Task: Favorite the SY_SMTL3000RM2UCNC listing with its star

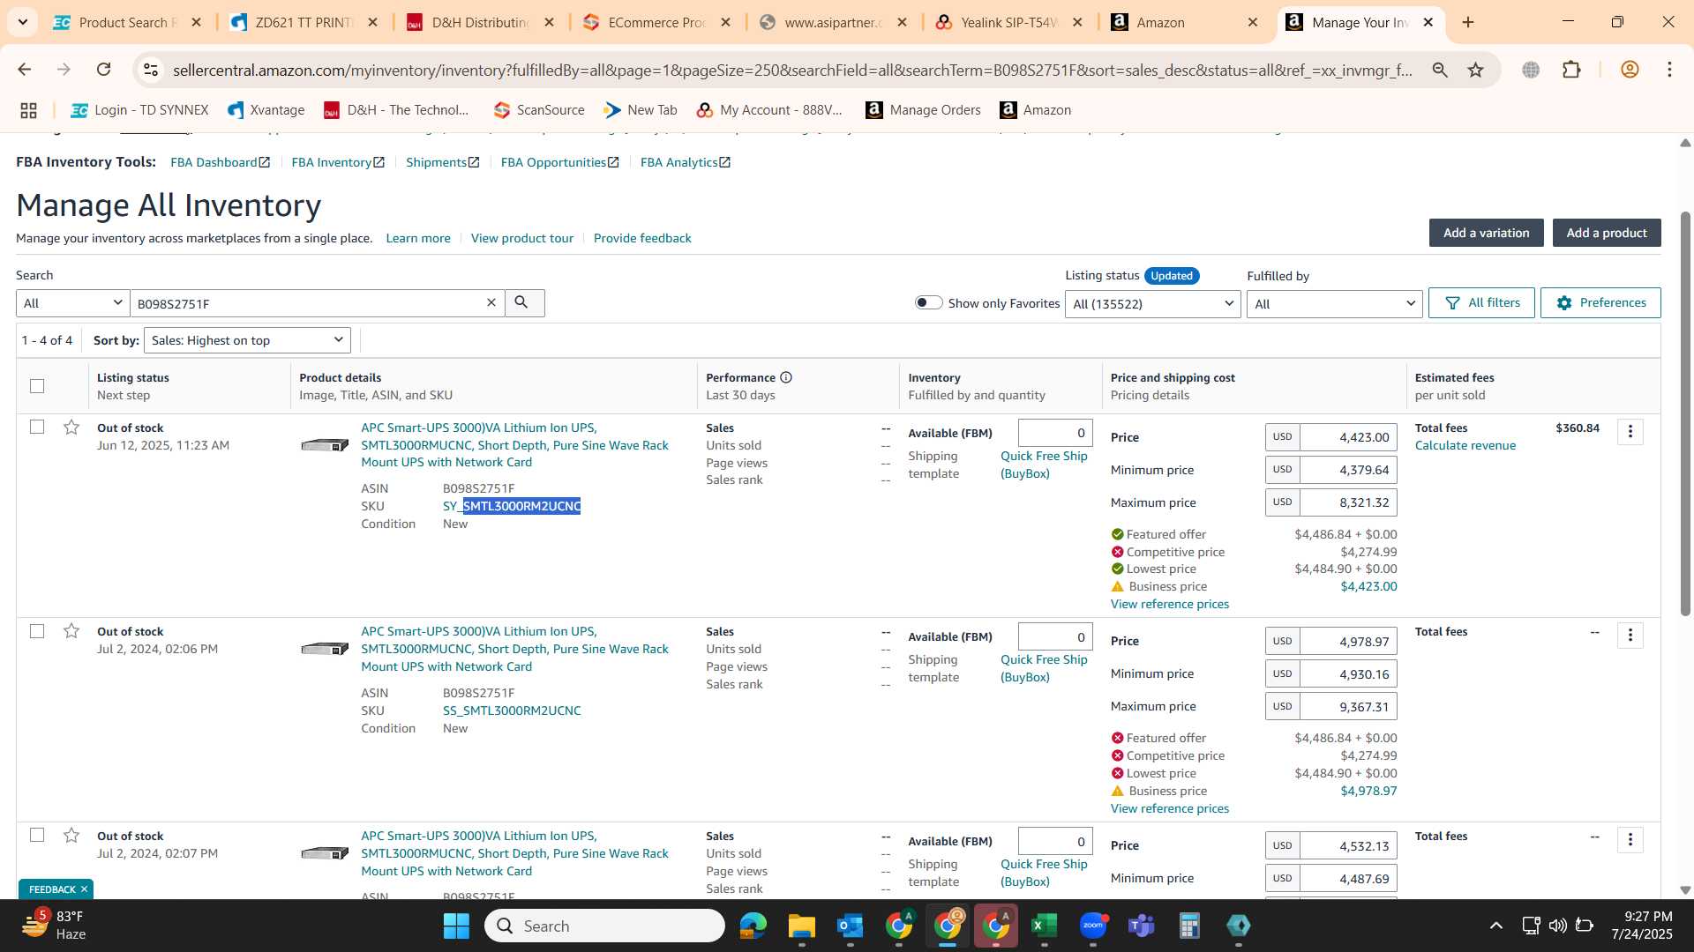Action: [71, 428]
